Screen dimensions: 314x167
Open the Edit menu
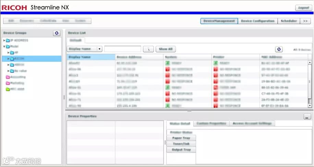click(x=11, y=21)
